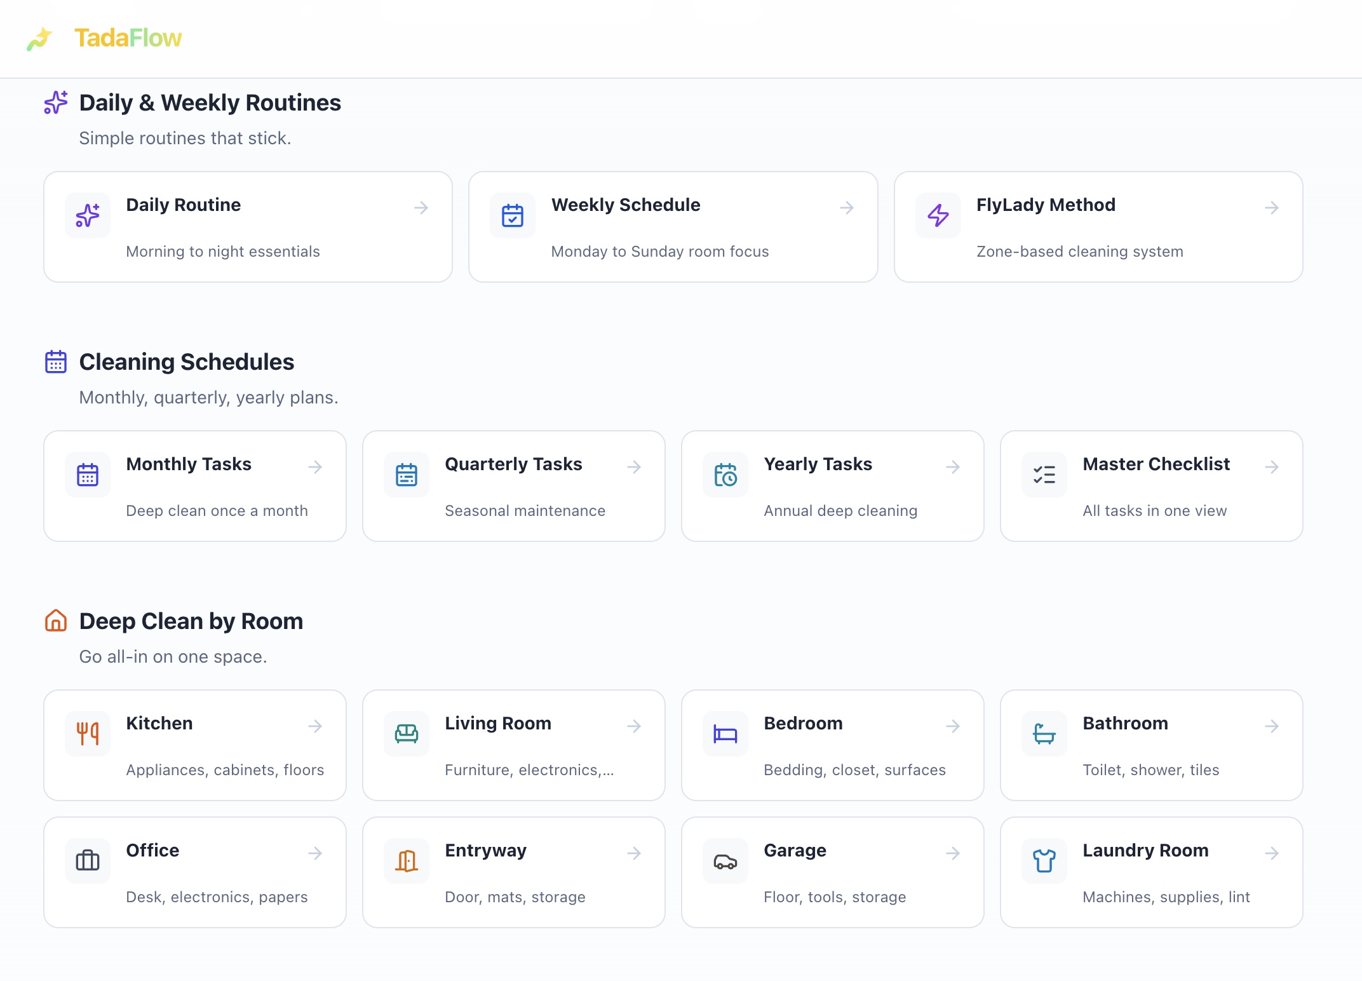Click the Laundry Room shirt icon
1362x981 pixels.
point(1044,860)
